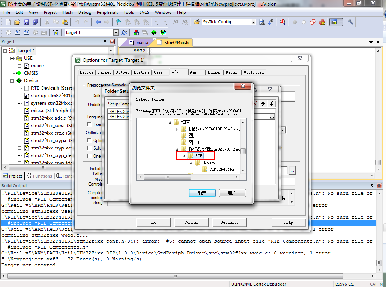Image resolution: width=386 pixels, height=287 pixels.
Task: Open the Configuration wrench icon
Action: 350,22
